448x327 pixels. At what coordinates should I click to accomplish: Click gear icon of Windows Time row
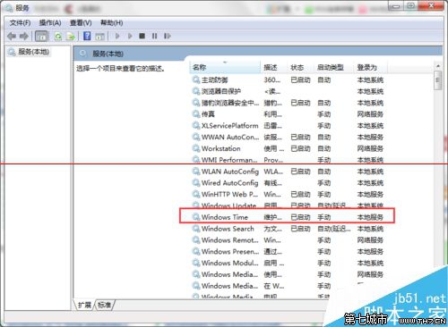(x=196, y=217)
